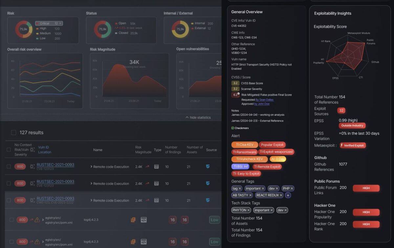Toggle the column header select-all checkbox

point(9,150)
